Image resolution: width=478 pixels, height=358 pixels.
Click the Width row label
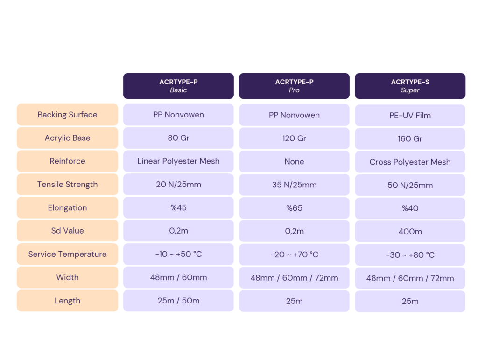[67, 277]
